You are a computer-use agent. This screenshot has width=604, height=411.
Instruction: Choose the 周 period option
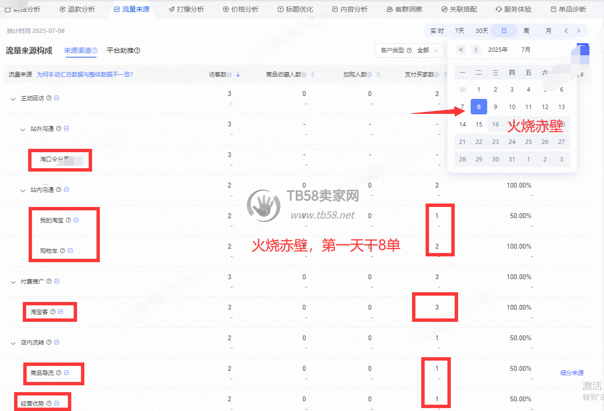pyautogui.click(x=526, y=31)
